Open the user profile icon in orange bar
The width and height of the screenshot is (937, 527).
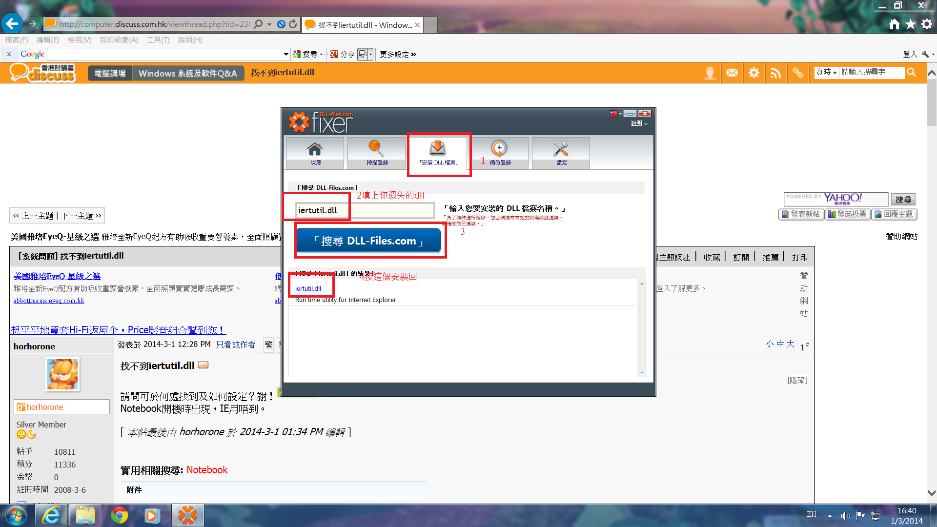tap(710, 73)
